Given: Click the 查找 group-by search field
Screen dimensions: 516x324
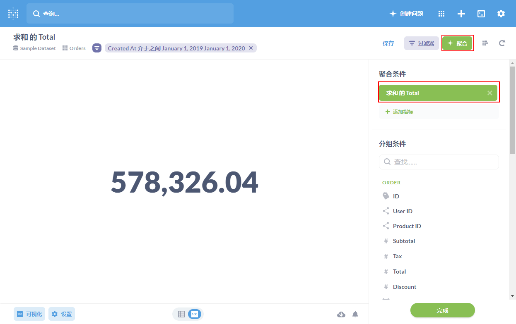Looking at the screenshot, I should coord(439,162).
